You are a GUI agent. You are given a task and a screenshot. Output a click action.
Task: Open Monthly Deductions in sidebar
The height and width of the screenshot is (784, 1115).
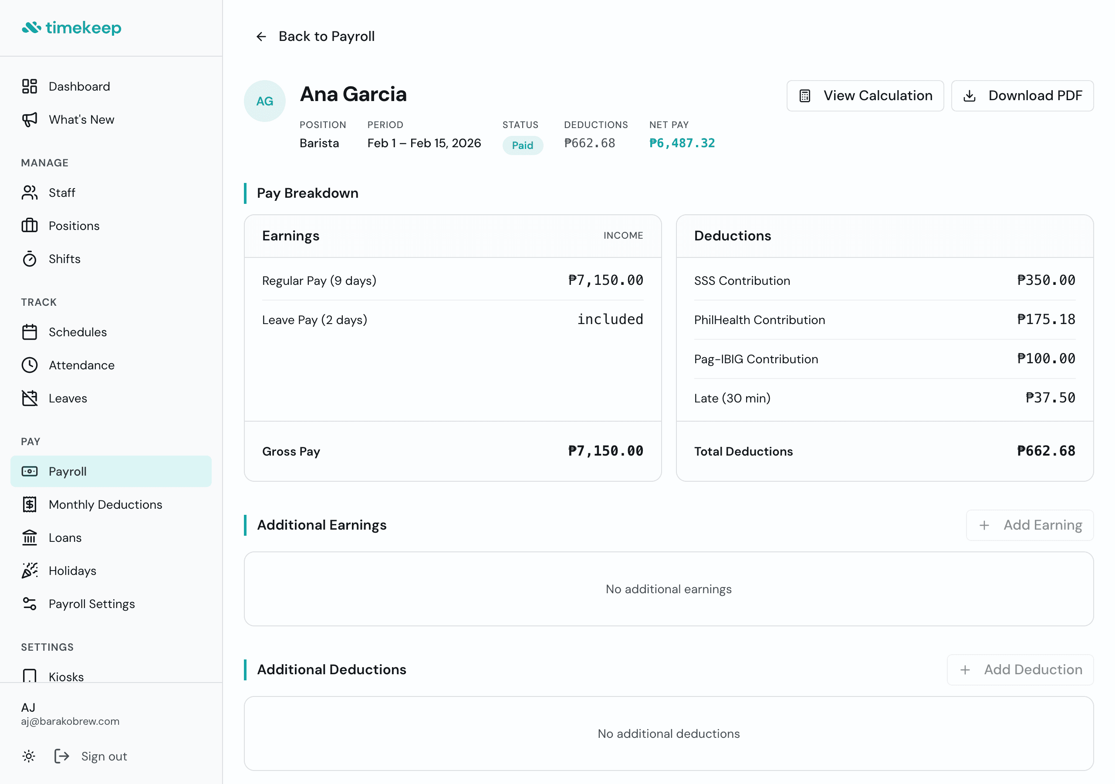[x=105, y=505]
